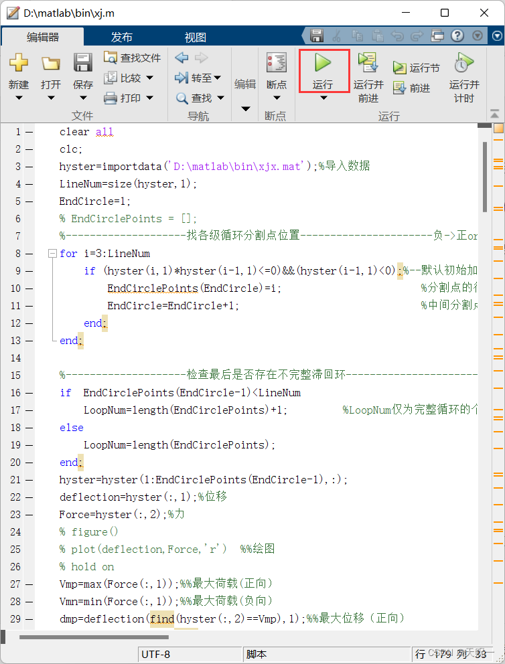This screenshot has height=664, width=505.
Task: Collapse the for loop fold at line 8
Action: 52,254
